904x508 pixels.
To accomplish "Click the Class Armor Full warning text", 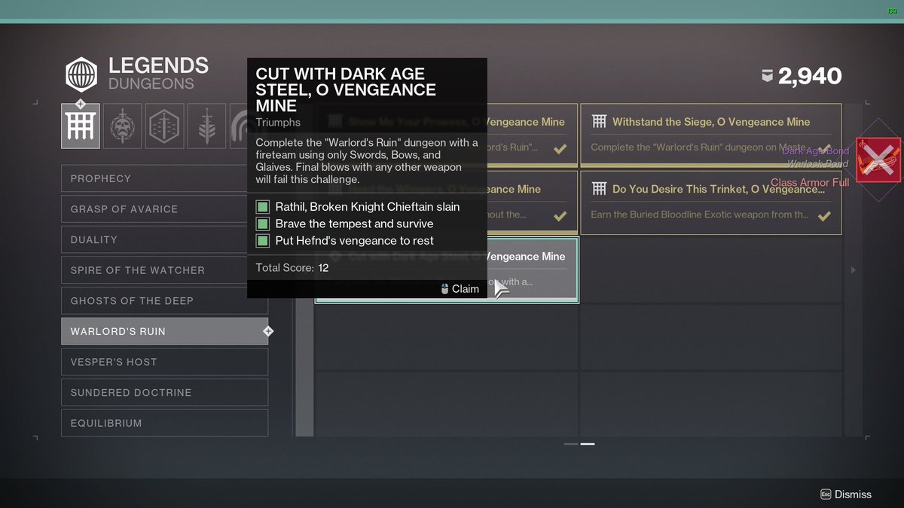I will tap(810, 183).
